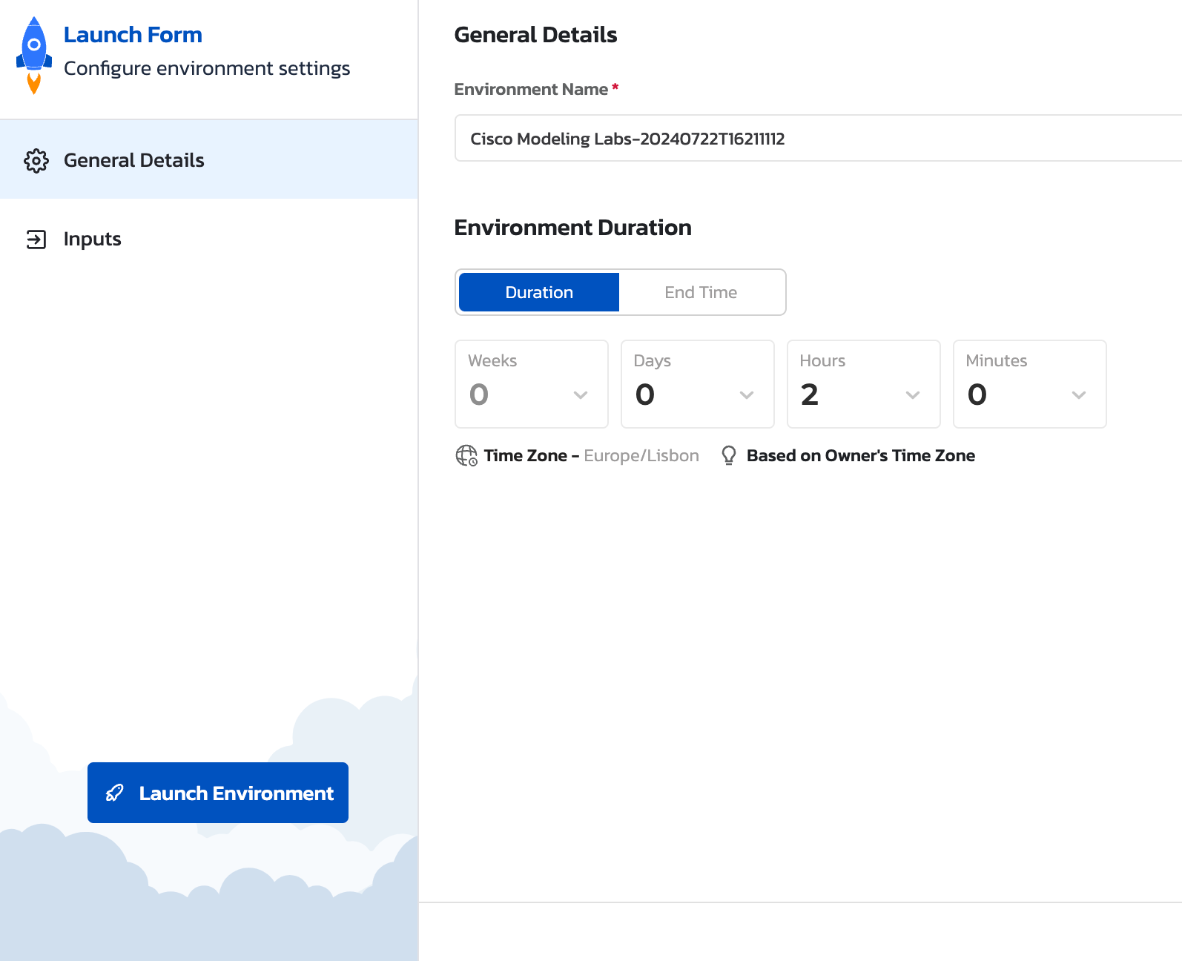Click the Inputs arrow icon
Image resolution: width=1182 pixels, height=961 pixels.
pyautogui.click(x=36, y=240)
